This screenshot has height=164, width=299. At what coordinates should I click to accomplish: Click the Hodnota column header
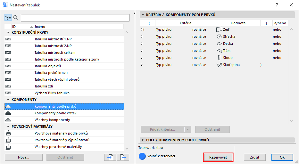[x=238, y=23]
